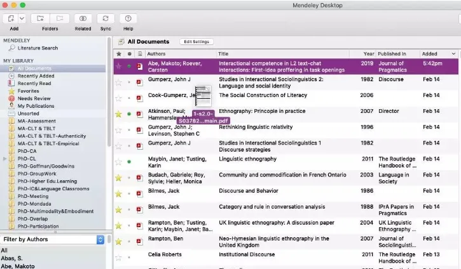The width and height of the screenshot is (461, 269).
Task: Open PDF of UK linguistic ethnography discussion paper
Action: [140, 226]
